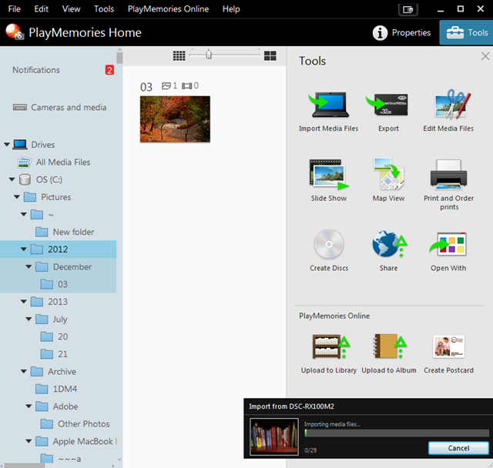This screenshot has width=493, height=468.
Task: Select the Other Photos folder
Action: [75, 423]
